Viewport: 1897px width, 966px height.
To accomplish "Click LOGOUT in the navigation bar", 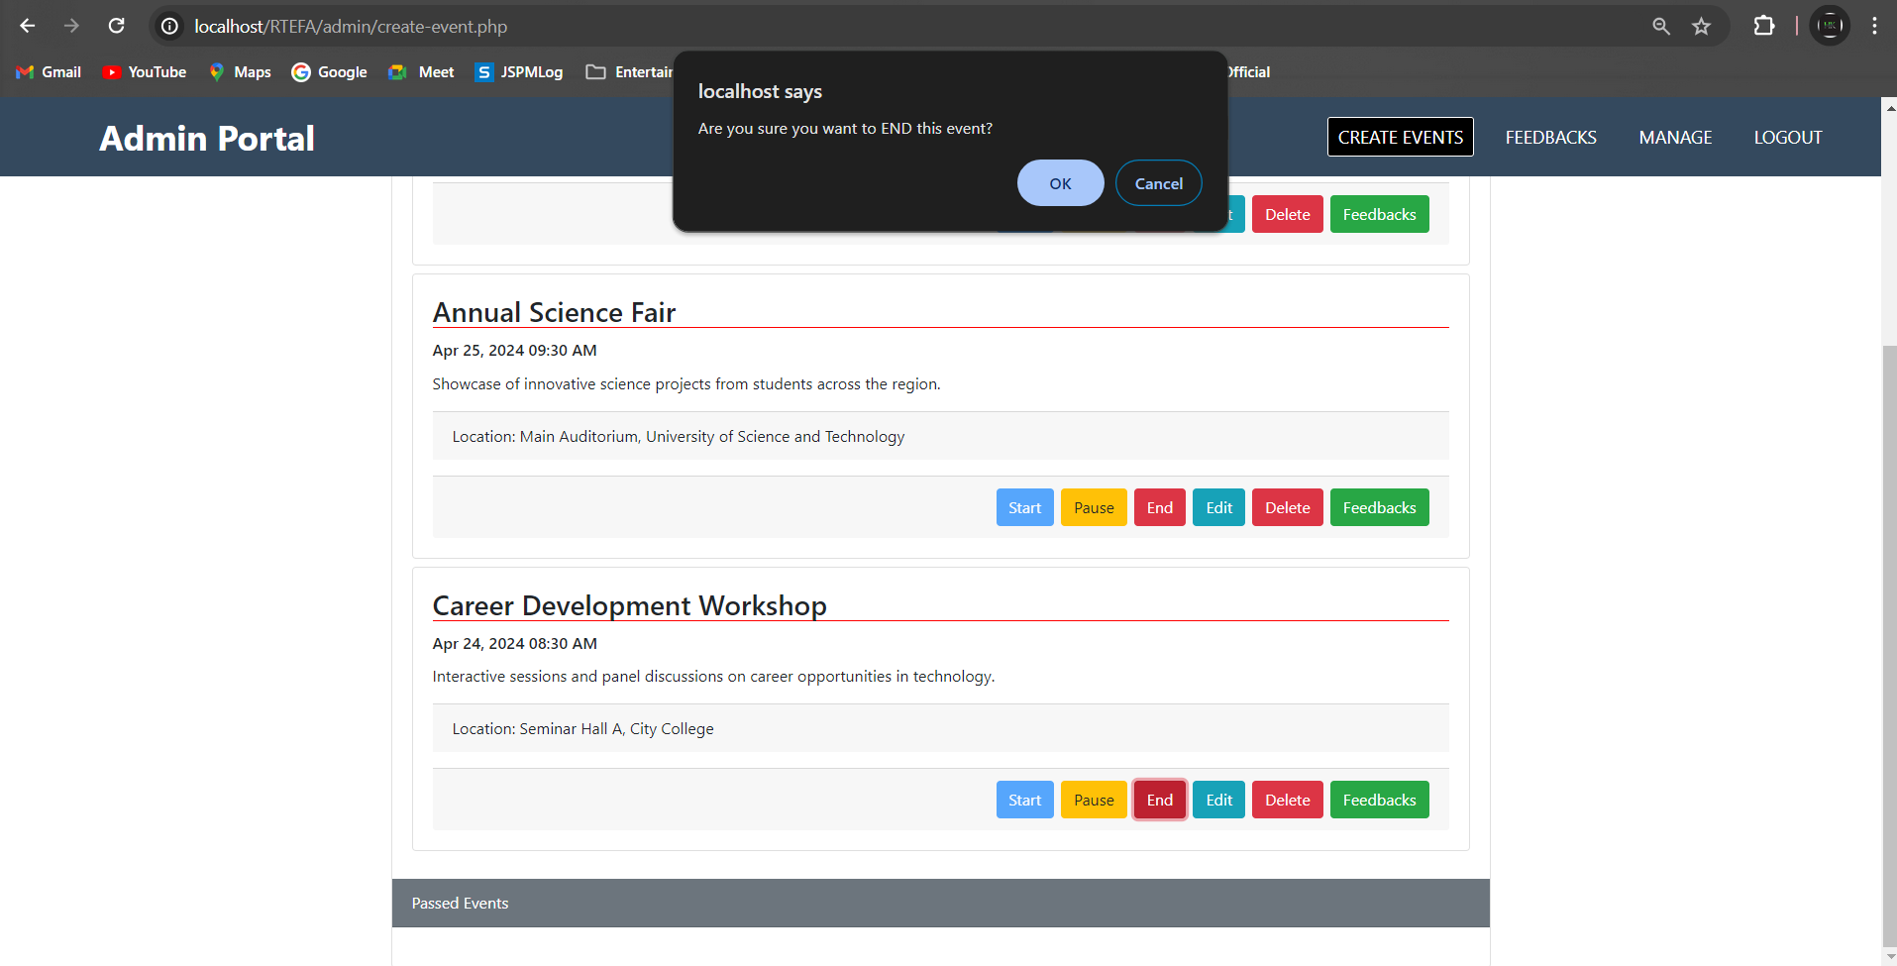I will [1788, 137].
